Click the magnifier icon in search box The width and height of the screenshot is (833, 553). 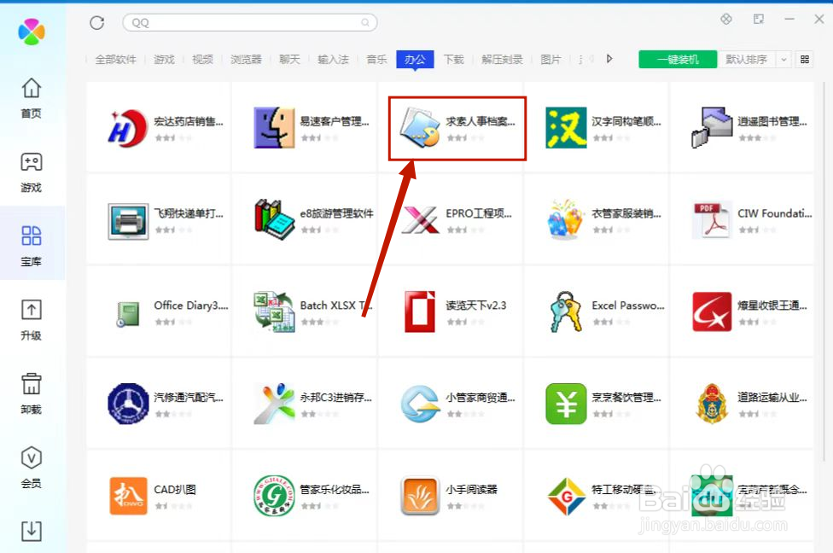[x=365, y=22]
